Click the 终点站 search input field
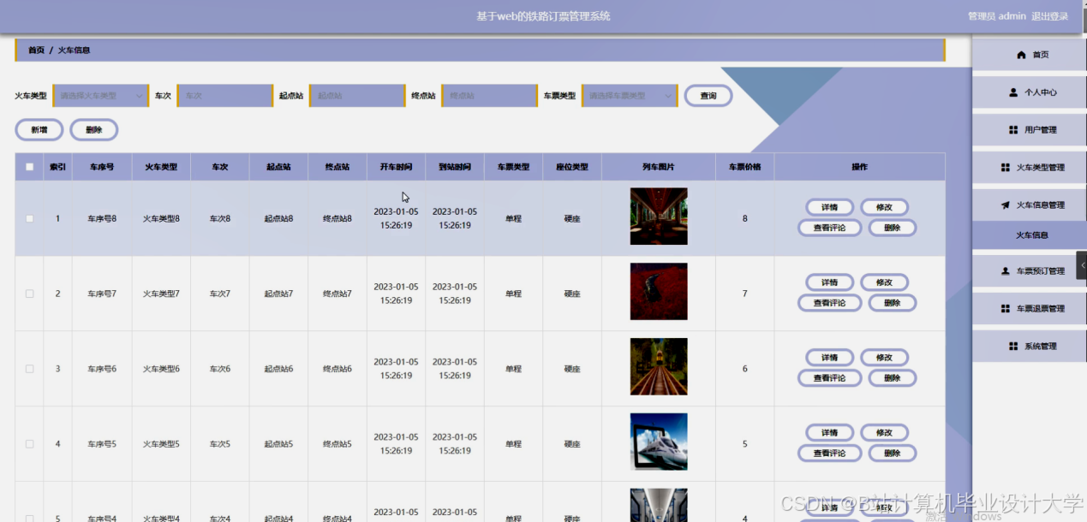The width and height of the screenshot is (1087, 522). (489, 96)
